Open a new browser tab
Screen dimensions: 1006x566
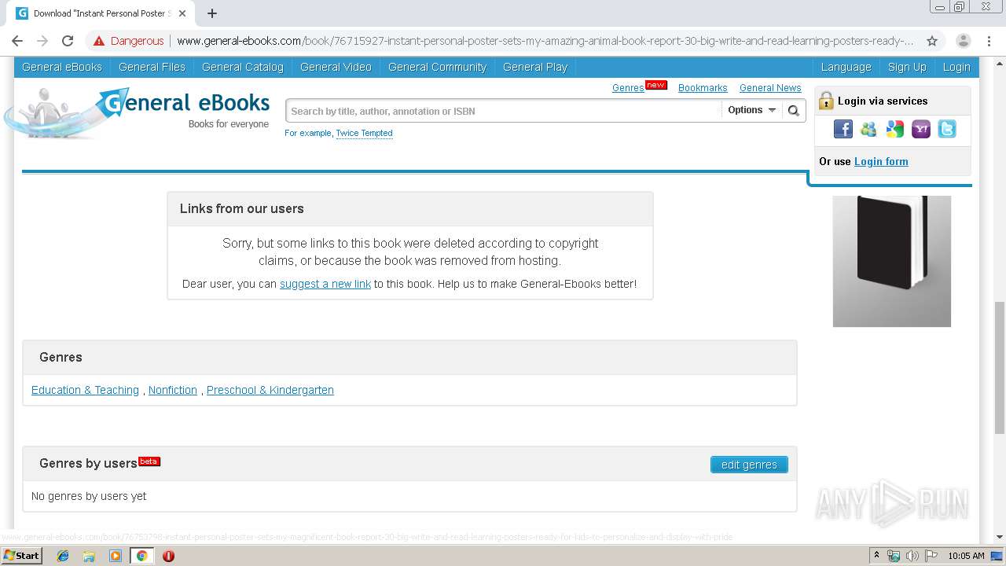point(212,13)
